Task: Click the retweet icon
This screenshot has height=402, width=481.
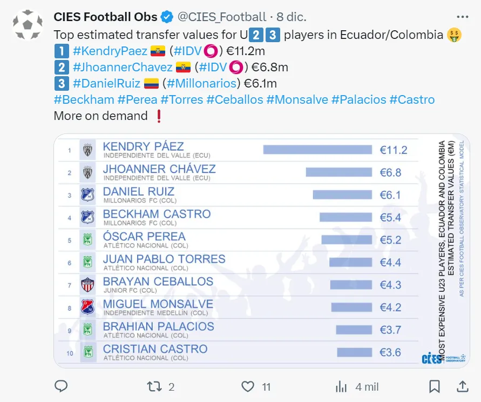Action: pos(154,386)
